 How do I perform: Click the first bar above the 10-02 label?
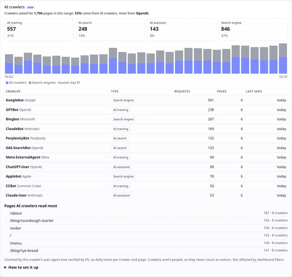coord(9,64)
